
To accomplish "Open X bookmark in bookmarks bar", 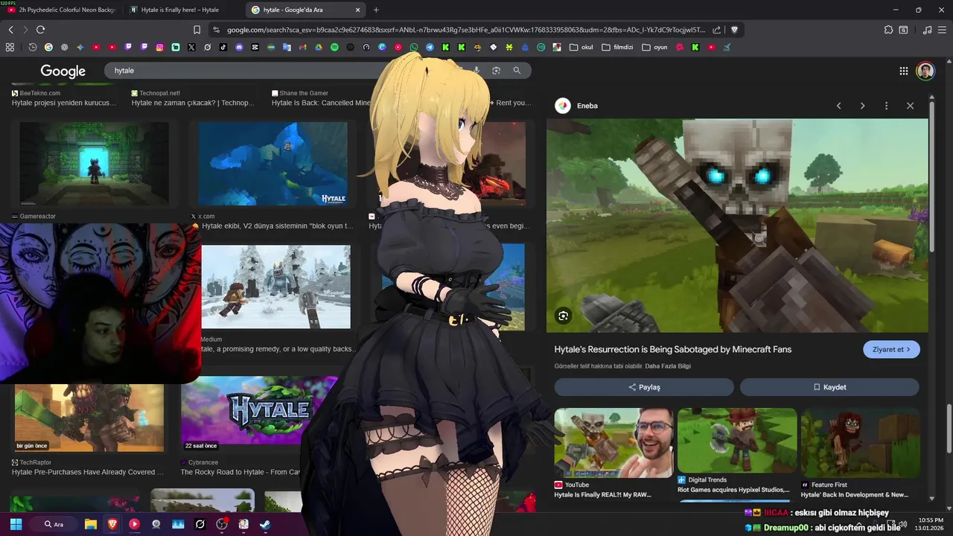I will pyautogui.click(x=191, y=47).
